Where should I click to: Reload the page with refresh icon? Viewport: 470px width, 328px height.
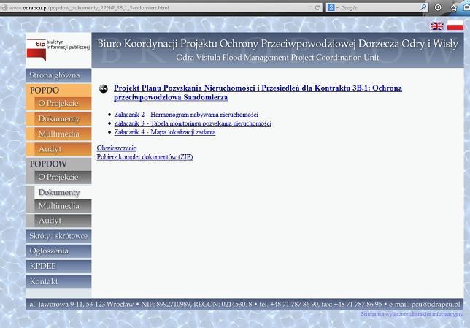pos(317,7)
